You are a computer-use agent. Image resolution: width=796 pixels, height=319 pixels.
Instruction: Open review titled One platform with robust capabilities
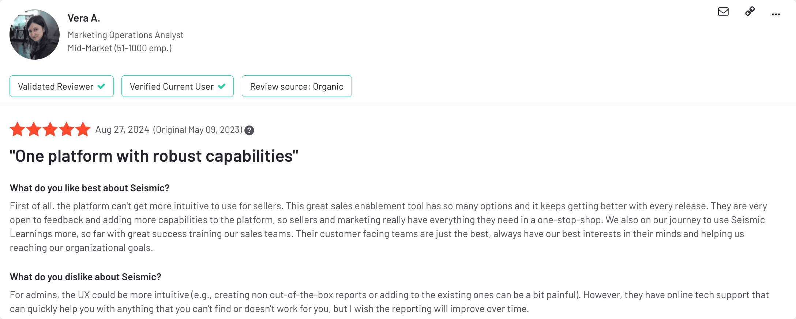154,156
